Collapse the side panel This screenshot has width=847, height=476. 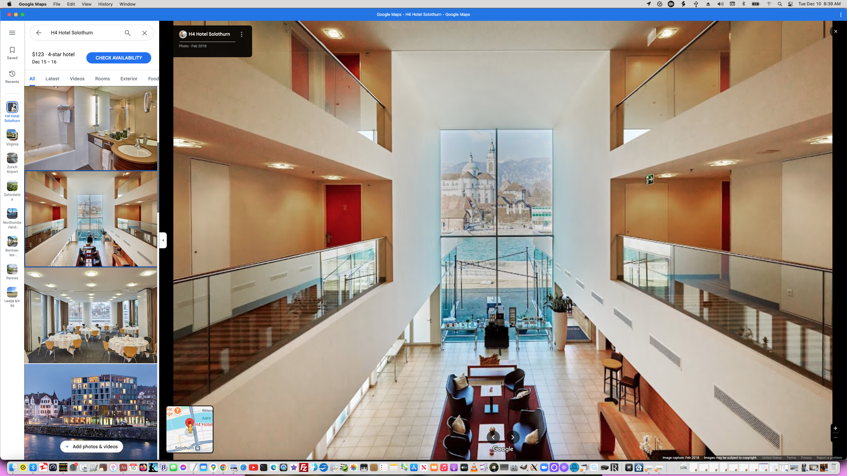click(x=163, y=240)
